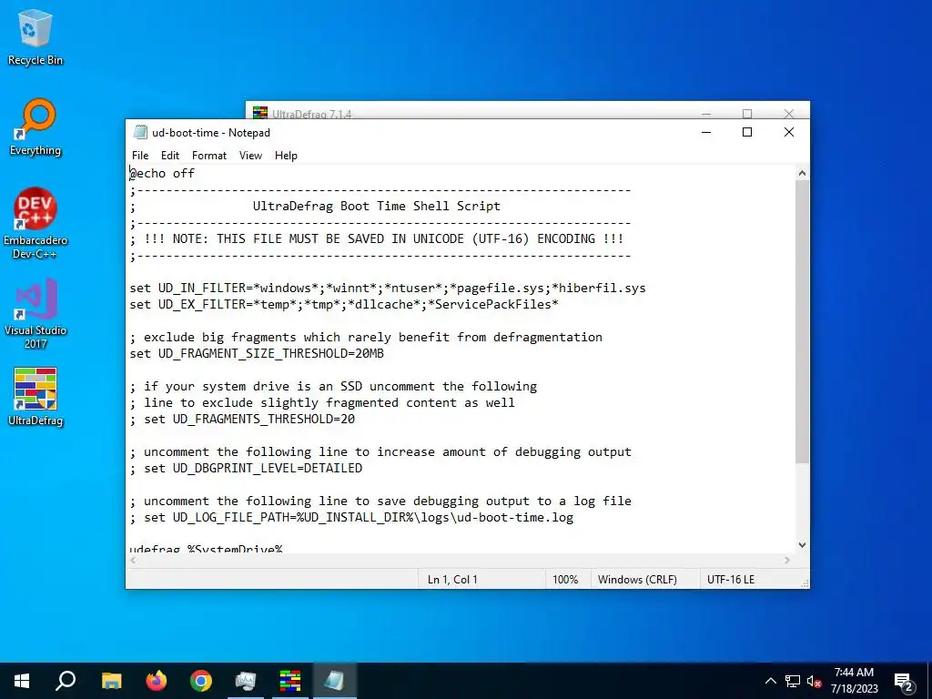Maximize the Notepad window
Screen dimensions: 932x699
(x=747, y=132)
